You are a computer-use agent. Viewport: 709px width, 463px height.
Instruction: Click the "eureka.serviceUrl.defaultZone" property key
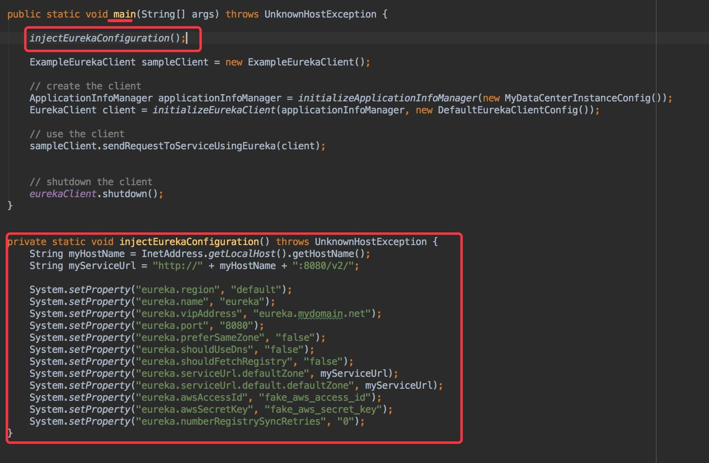pos(222,374)
